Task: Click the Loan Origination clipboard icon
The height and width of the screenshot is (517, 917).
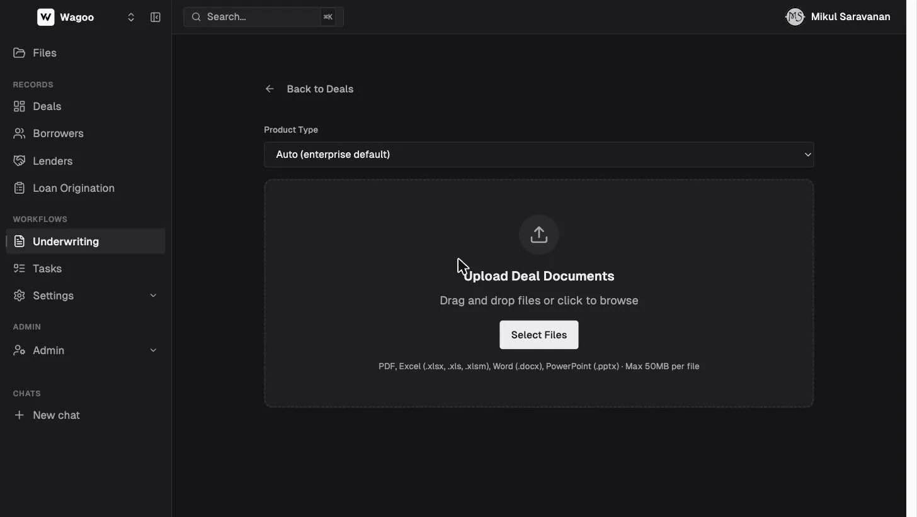Action: (x=20, y=188)
